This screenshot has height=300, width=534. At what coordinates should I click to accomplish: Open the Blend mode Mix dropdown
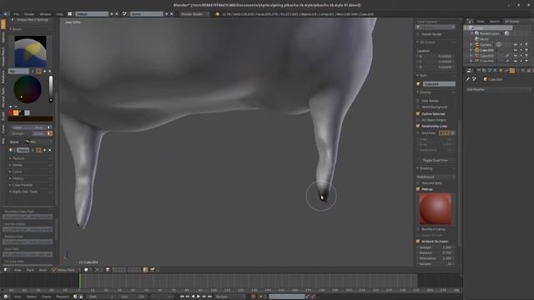point(38,142)
